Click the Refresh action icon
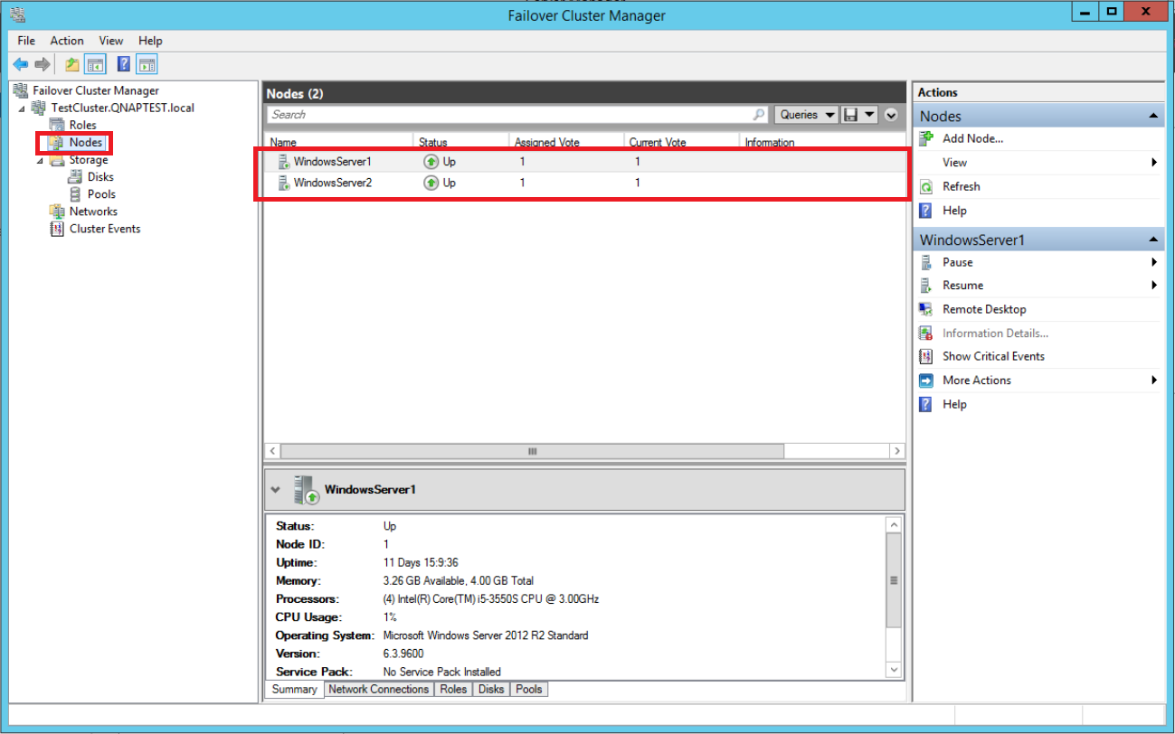Image resolution: width=1175 pixels, height=734 pixels. [925, 186]
